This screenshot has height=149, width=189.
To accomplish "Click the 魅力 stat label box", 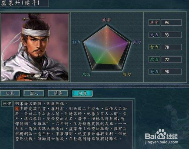I will point(154,72).
